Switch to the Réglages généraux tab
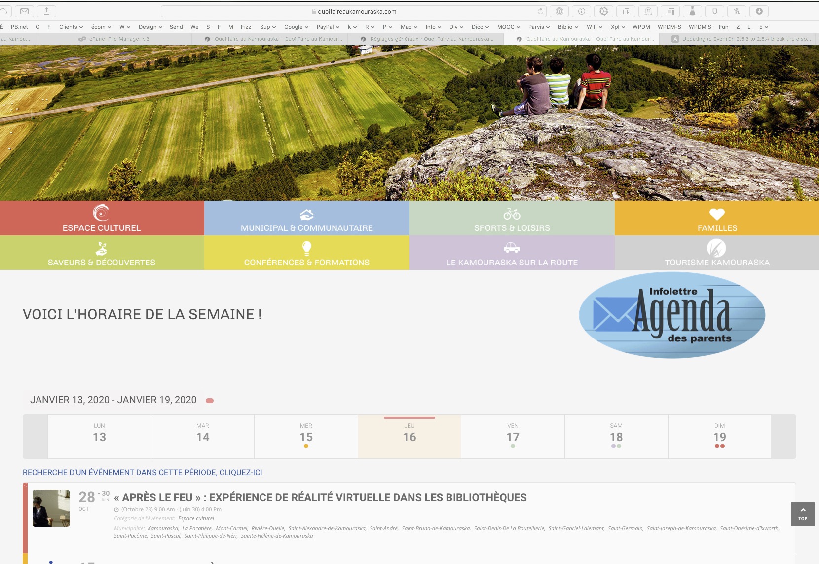This screenshot has width=819, height=564. [x=431, y=39]
